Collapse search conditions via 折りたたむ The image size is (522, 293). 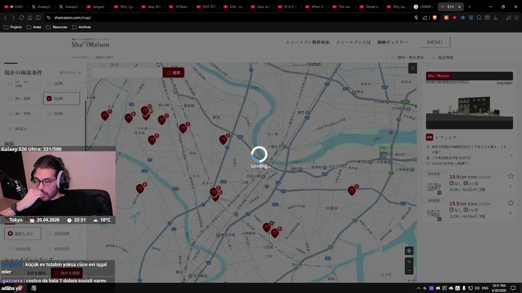[70, 72]
